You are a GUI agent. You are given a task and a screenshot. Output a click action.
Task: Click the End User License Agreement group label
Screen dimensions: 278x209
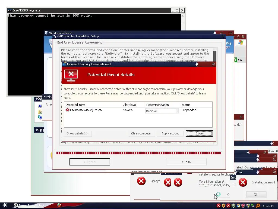pyautogui.click(x=80, y=42)
